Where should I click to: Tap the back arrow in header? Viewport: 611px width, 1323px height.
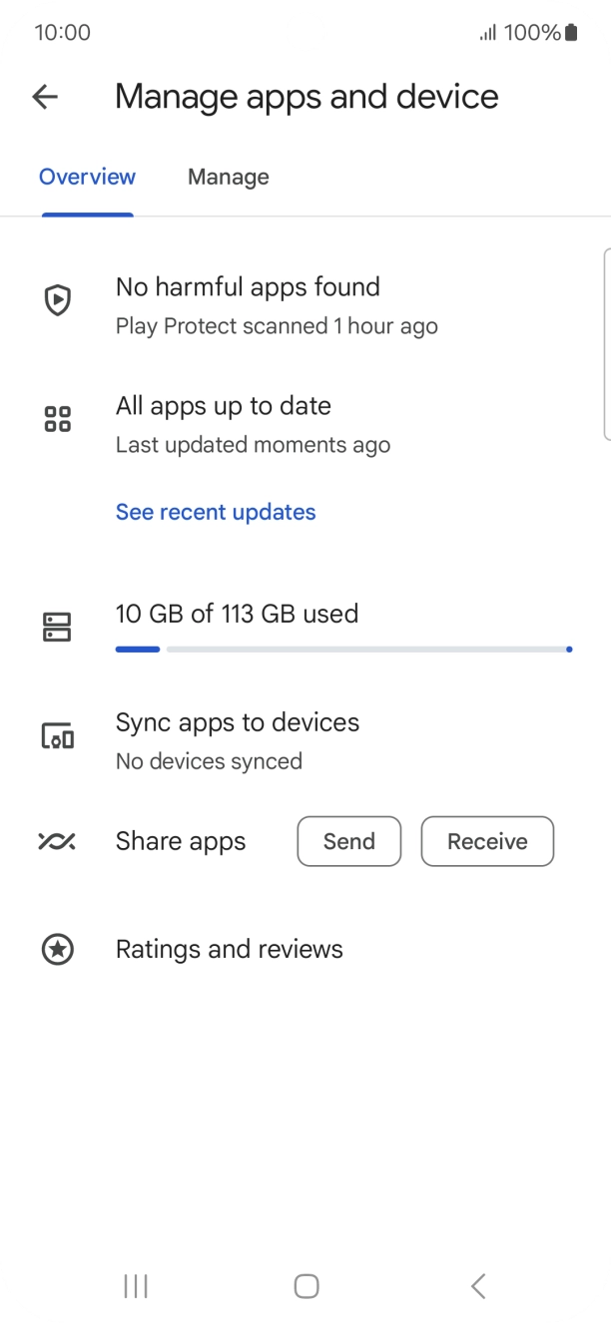(x=45, y=97)
